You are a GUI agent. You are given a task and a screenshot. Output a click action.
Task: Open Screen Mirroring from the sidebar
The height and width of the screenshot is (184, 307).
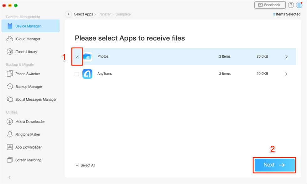pos(28,160)
